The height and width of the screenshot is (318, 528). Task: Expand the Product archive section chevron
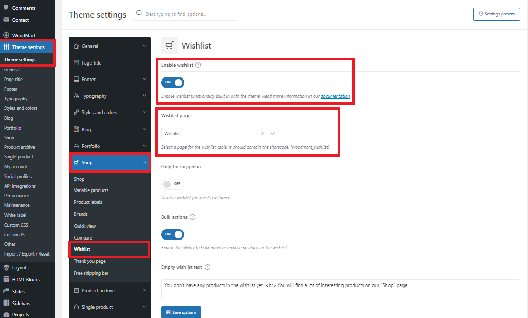145,290
